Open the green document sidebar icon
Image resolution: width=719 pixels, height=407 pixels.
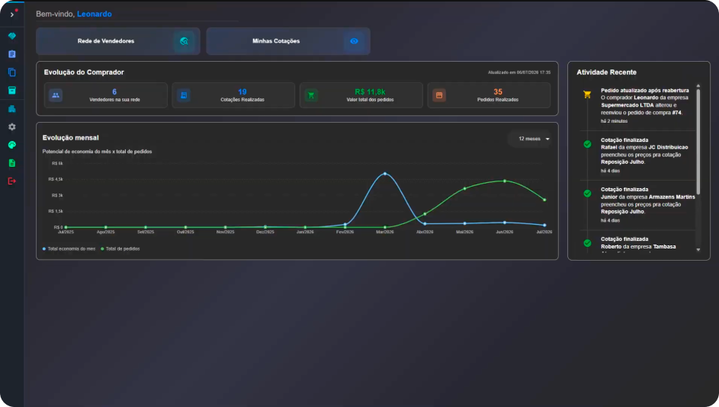point(12,163)
